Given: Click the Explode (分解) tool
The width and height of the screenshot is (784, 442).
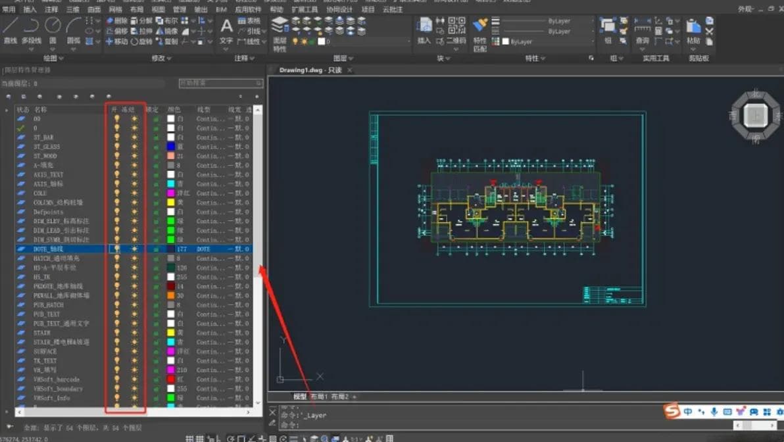Looking at the screenshot, I should click(x=141, y=21).
